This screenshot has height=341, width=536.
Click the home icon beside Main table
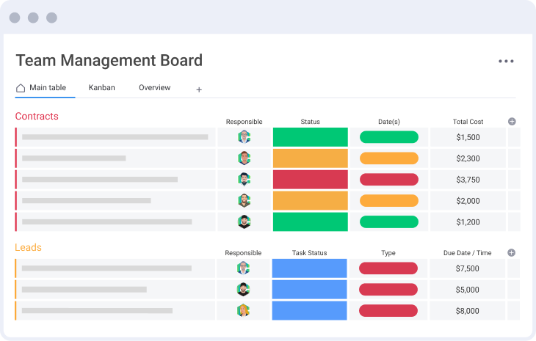[21, 88]
